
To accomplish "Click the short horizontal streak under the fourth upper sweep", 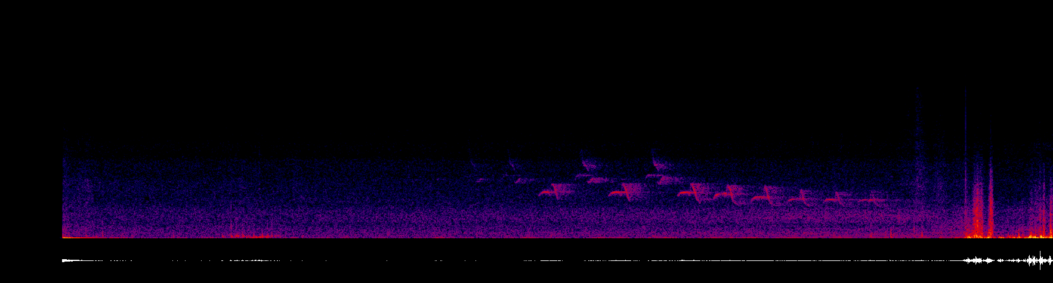I will click(654, 176).
